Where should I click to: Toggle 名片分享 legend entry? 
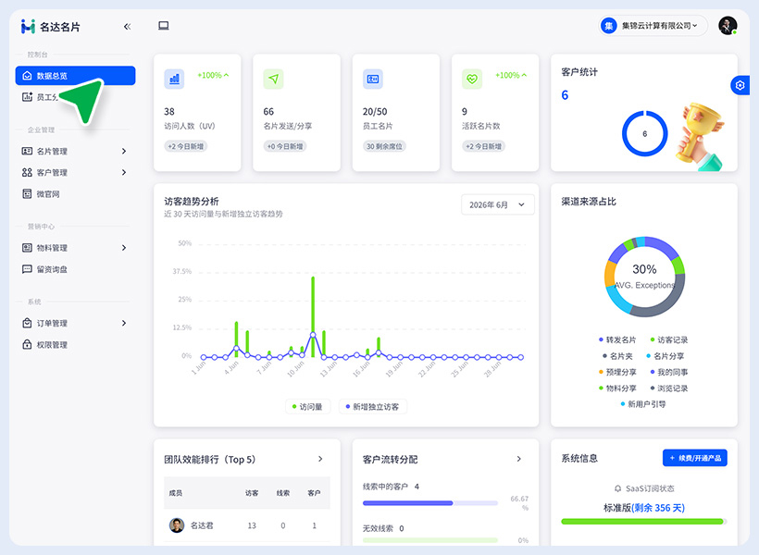666,356
